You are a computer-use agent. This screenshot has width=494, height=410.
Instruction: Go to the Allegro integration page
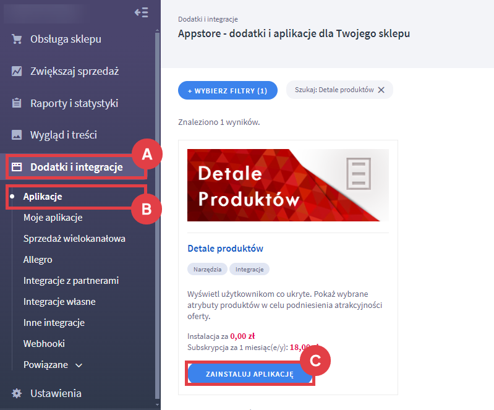tap(38, 260)
